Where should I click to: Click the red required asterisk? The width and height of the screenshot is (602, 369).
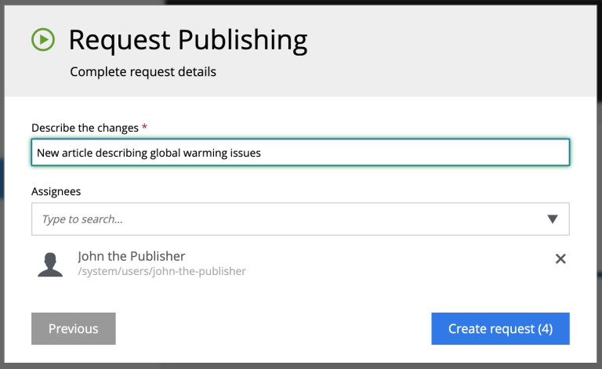(144, 126)
